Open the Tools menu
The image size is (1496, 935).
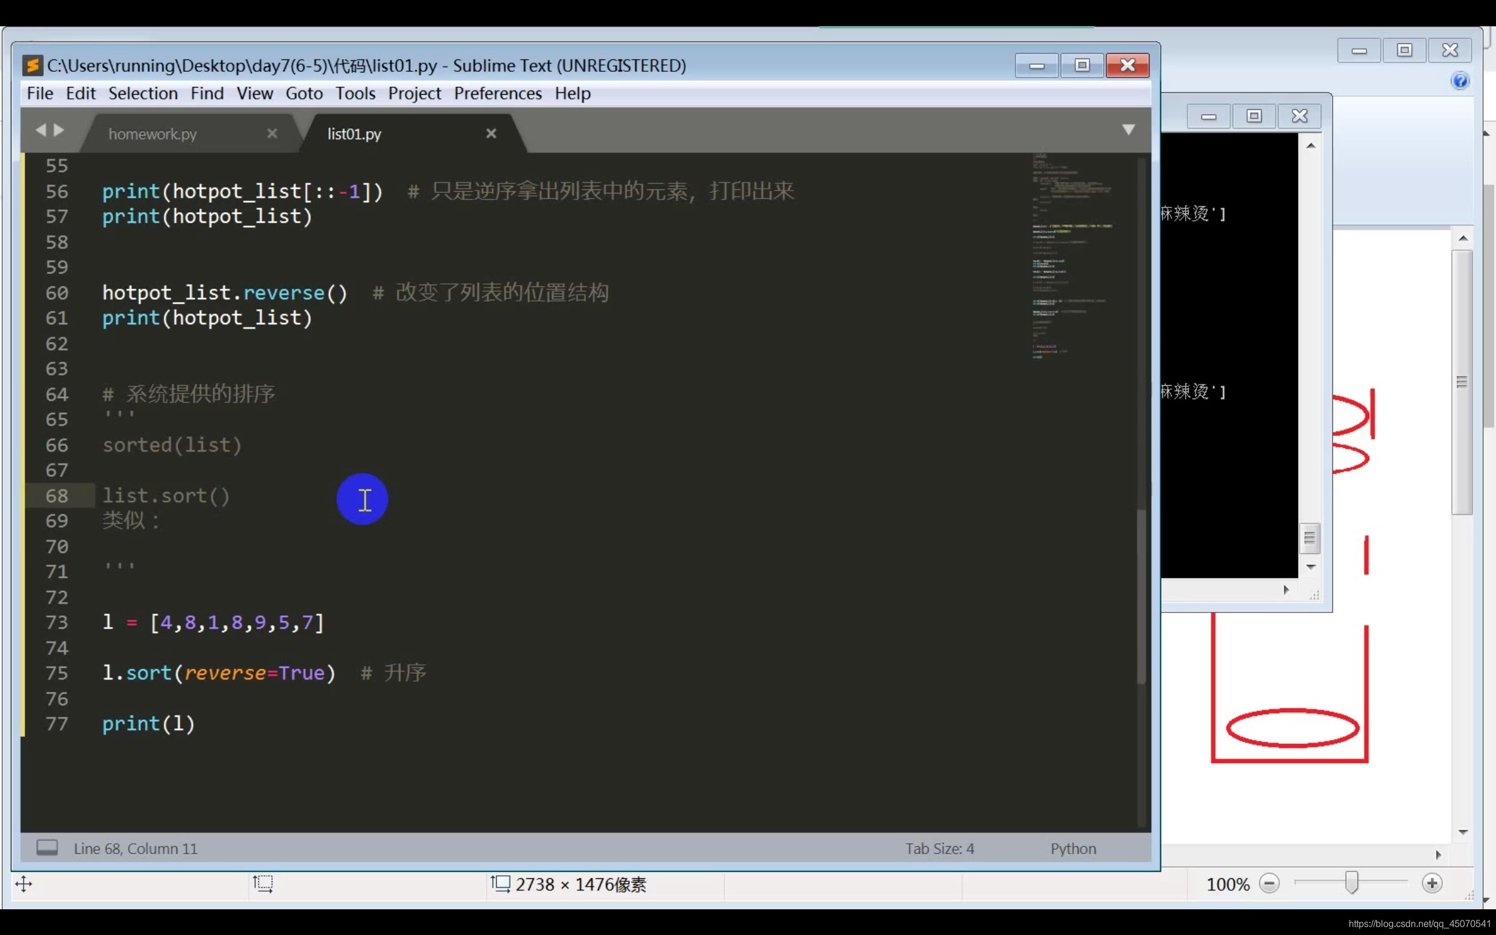coord(355,93)
